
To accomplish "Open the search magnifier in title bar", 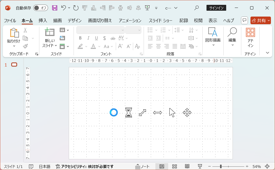I will 196,8.
